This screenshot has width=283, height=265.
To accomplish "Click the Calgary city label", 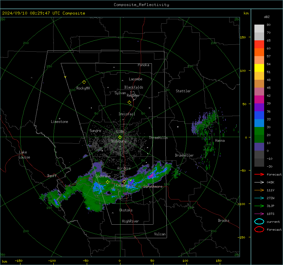I will coord(123,185).
